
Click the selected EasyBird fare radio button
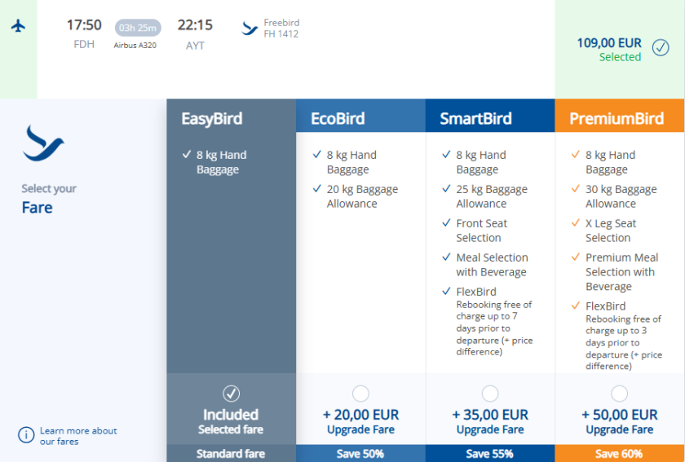[x=231, y=394]
